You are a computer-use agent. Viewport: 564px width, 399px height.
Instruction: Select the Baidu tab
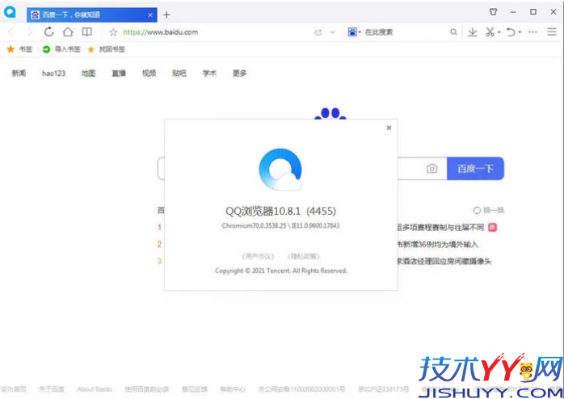tap(92, 15)
